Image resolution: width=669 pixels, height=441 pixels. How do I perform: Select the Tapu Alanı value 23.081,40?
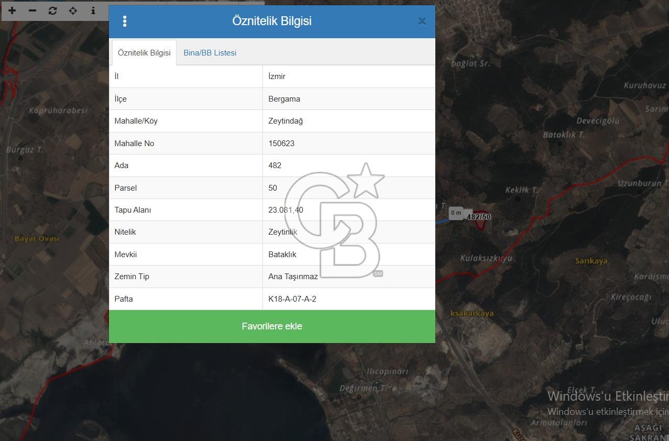[x=286, y=210]
